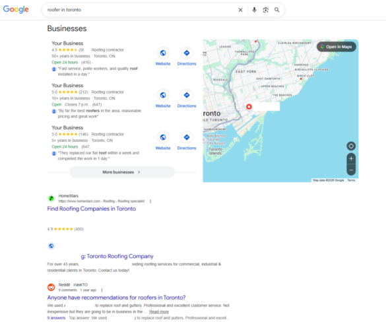Screen dimensions: 386x322
Task: Click By far the best roofers review
Action: [100, 113]
